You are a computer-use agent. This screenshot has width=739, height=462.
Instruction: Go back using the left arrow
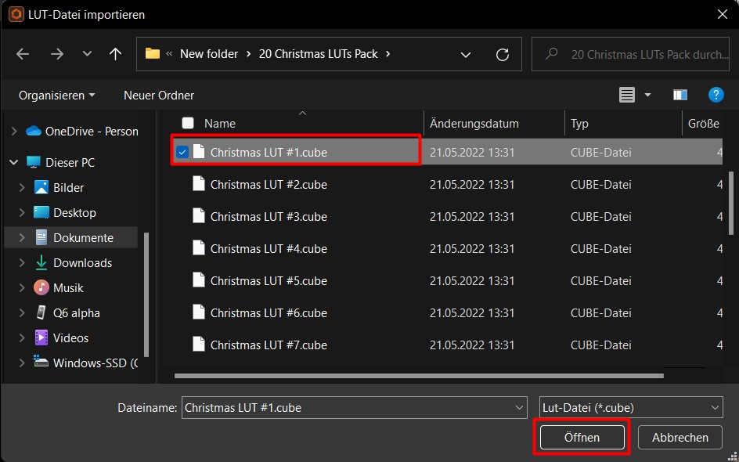[23, 54]
